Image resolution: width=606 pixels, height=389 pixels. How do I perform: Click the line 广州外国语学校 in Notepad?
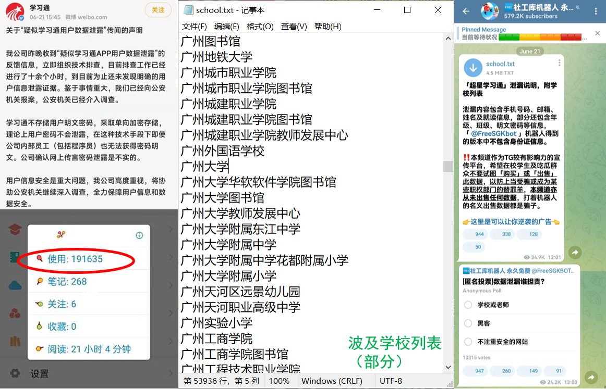(223, 151)
